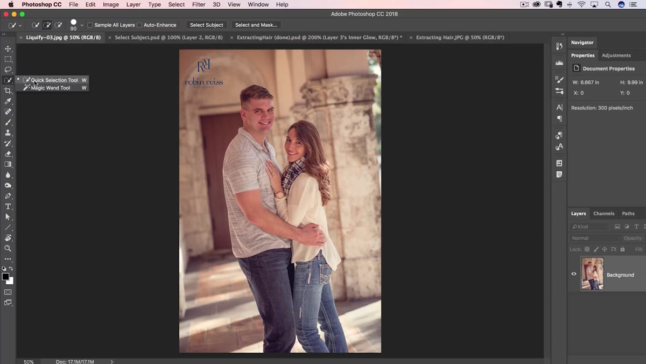Select the Brush tool
646x364 pixels.
point(8,122)
